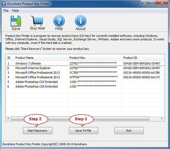Click Photoshop CS5 key starting 1330-
Viewport: 170px width, 149px height.
93,82
